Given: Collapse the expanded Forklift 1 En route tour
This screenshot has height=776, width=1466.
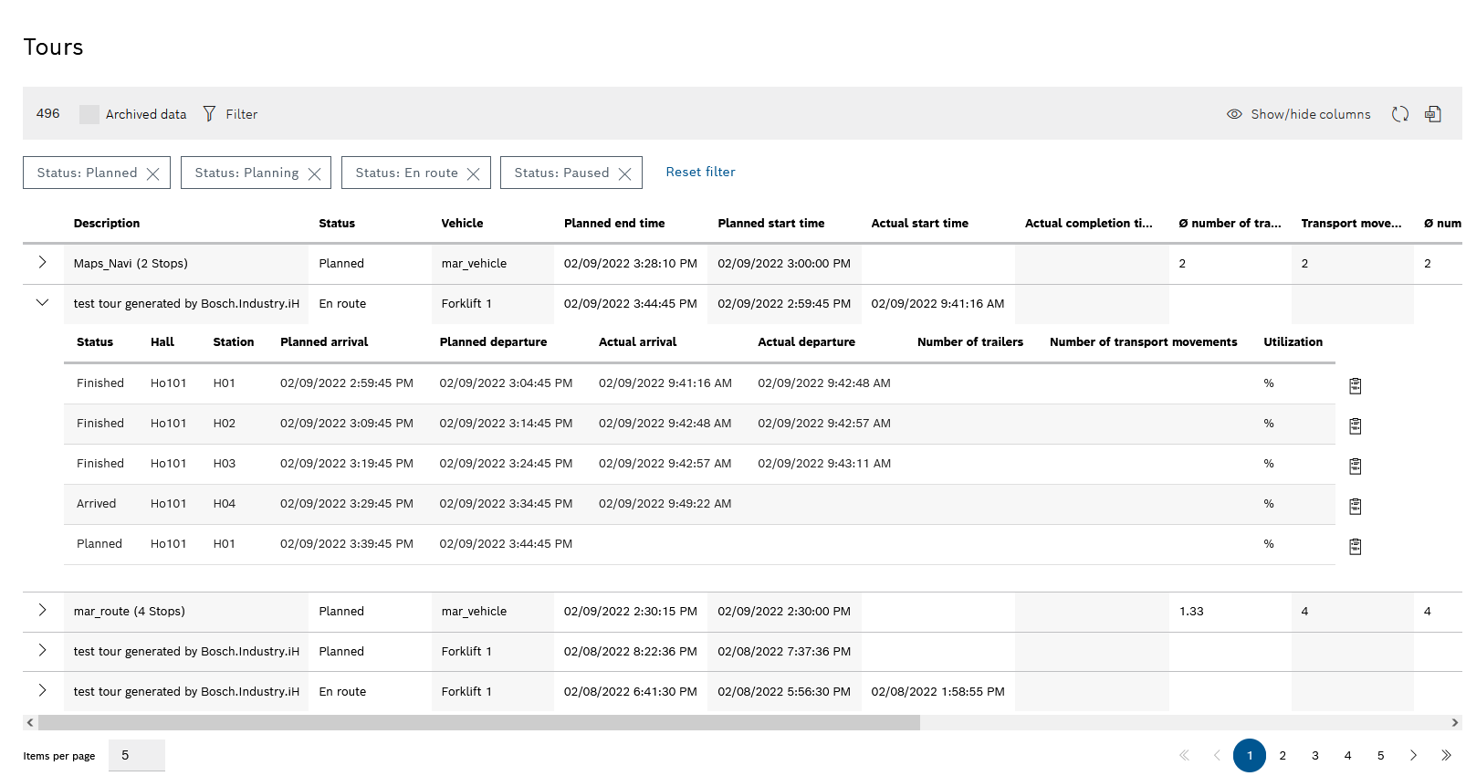Looking at the screenshot, I should 42,302.
